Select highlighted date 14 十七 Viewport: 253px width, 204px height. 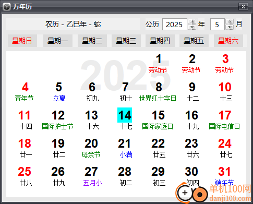click(125, 119)
